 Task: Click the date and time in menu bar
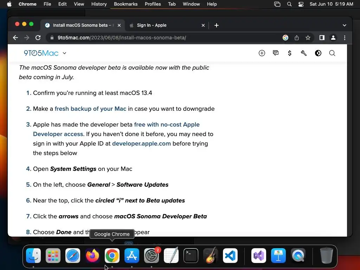pos(331,4)
